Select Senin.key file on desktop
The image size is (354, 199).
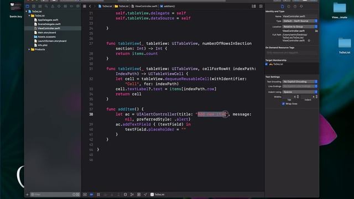[x=16, y=10]
